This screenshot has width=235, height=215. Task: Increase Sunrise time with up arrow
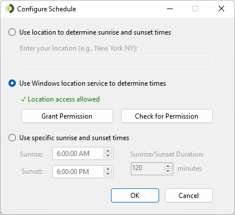[108, 151]
